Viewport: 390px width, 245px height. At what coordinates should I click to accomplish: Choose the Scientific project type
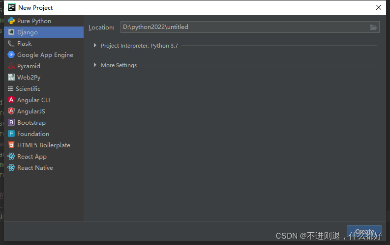pos(28,89)
